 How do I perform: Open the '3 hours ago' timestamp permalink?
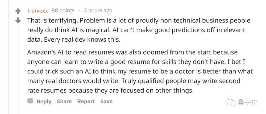(98, 11)
